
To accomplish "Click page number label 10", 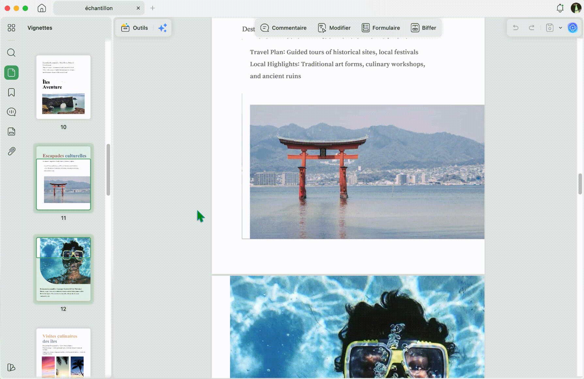I will click(63, 127).
